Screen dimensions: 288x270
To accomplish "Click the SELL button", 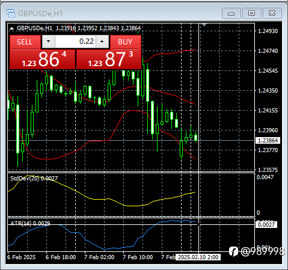I will tap(25, 42).
